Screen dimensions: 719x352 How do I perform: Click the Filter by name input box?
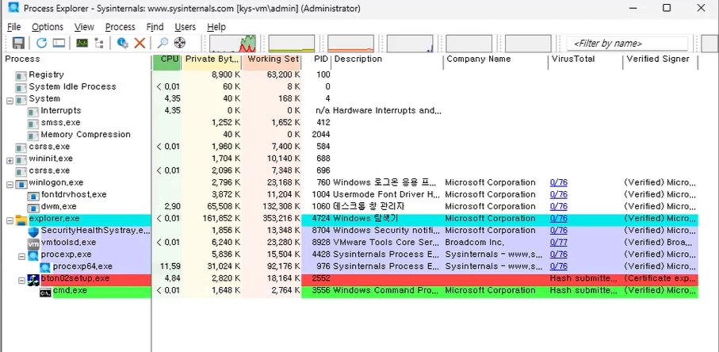click(627, 44)
